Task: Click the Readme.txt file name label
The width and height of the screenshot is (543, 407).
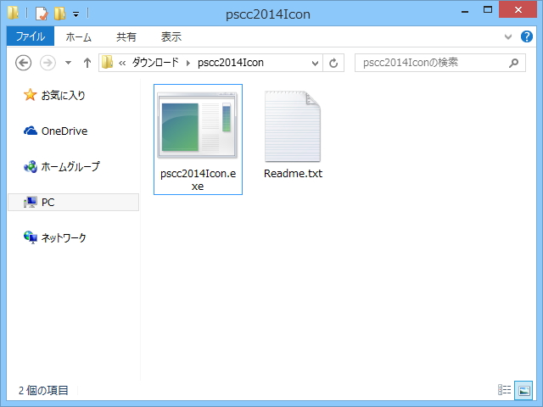Action: pos(293,173)
